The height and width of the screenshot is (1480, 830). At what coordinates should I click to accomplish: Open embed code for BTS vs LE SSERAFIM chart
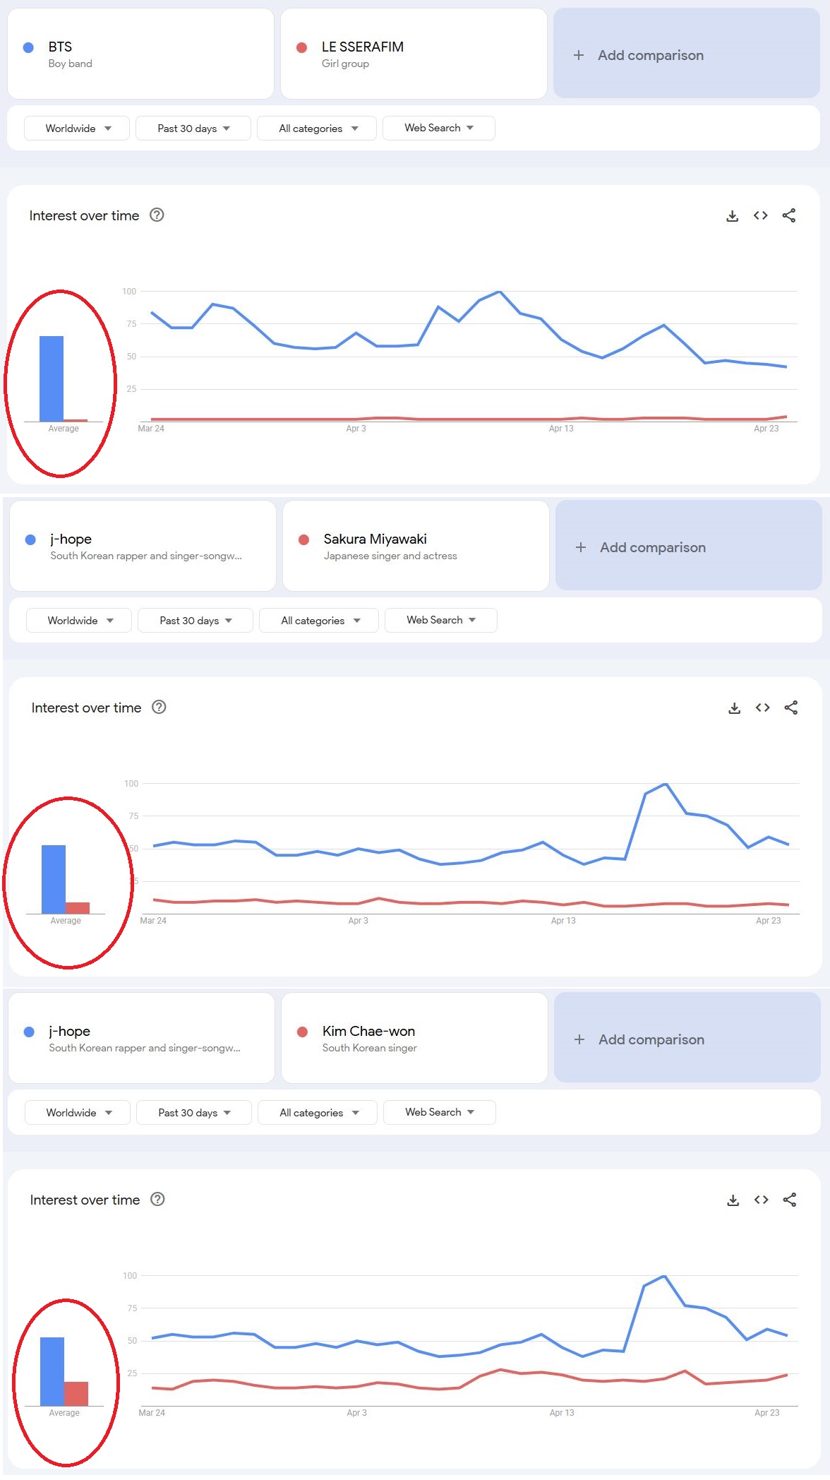coord(760,215)
